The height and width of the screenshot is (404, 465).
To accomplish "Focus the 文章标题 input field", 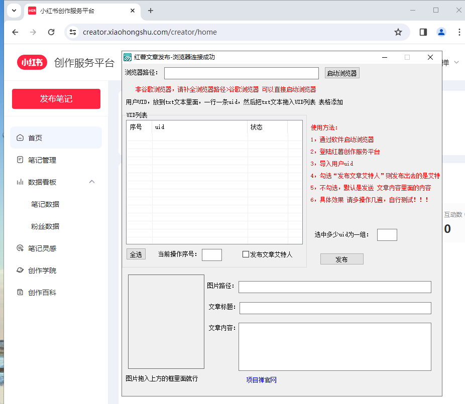I will (x=335, y=308).
